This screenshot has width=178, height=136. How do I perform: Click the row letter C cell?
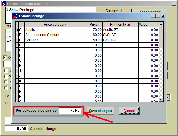coord(21,40)
